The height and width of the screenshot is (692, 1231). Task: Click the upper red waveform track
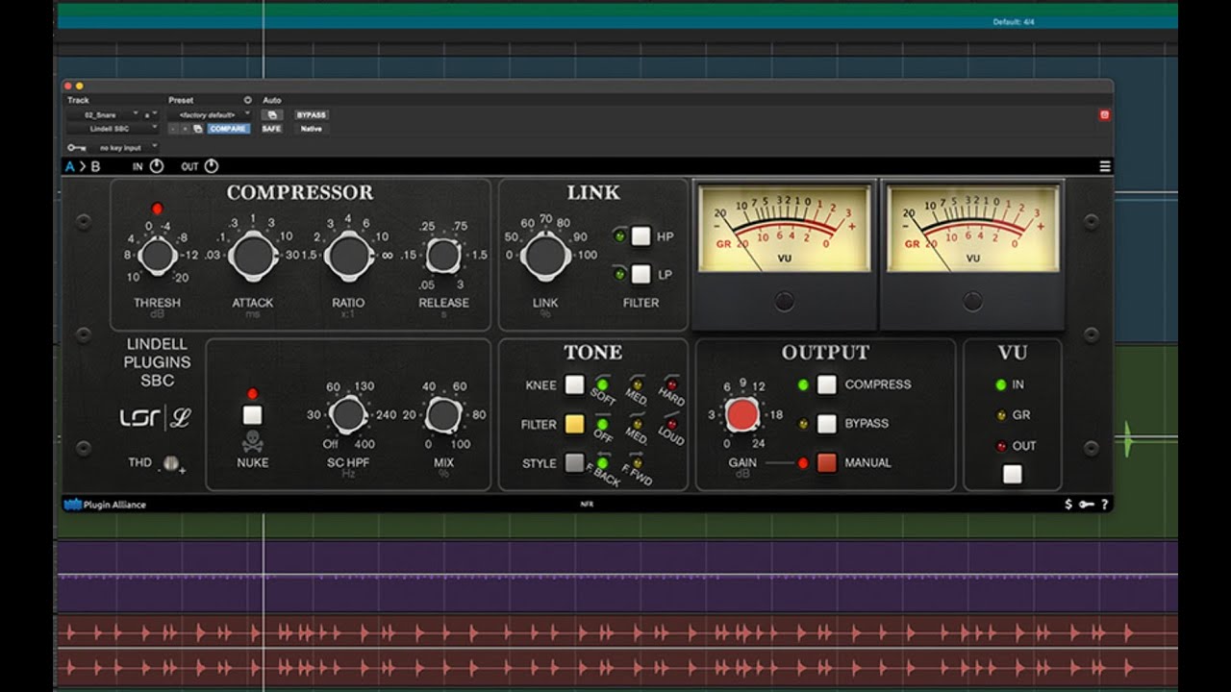coord(616,631)
